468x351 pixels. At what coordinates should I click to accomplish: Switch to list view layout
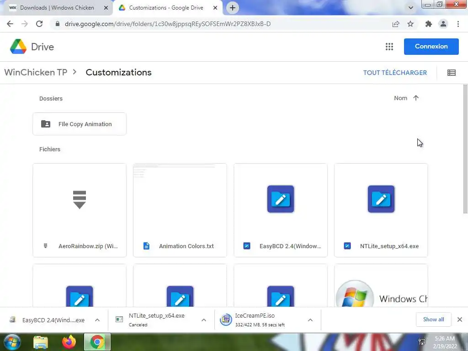click(x=451, y=73)
